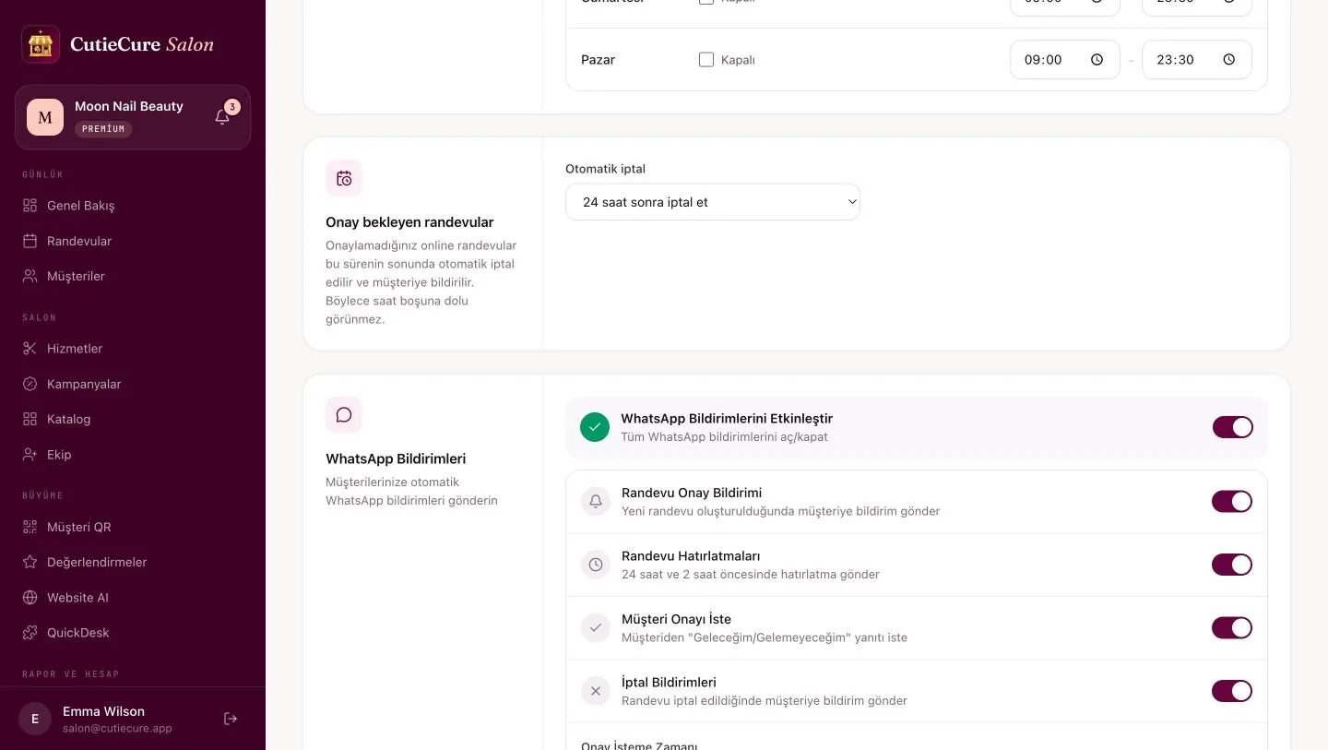
Task: Click the QuickDesk puzzle icon
Action: click(30, 633)
